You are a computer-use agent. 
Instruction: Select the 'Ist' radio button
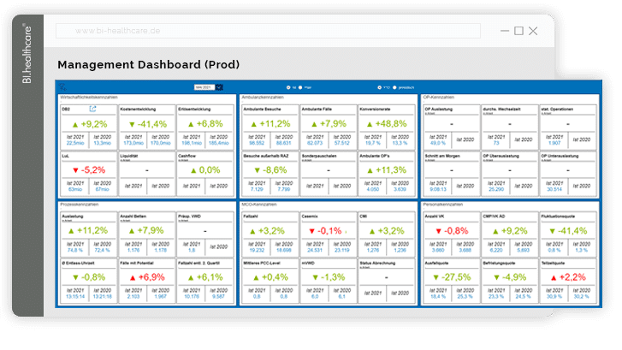288,87
